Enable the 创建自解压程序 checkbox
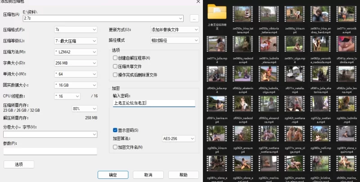Viewport: 360px width, 182px height. click(115, 58)
